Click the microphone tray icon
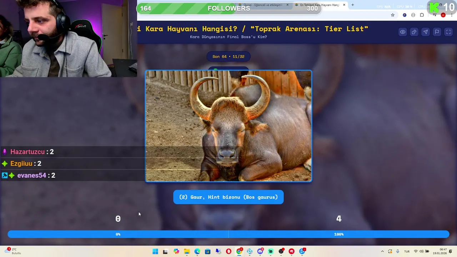 (398, 252)
